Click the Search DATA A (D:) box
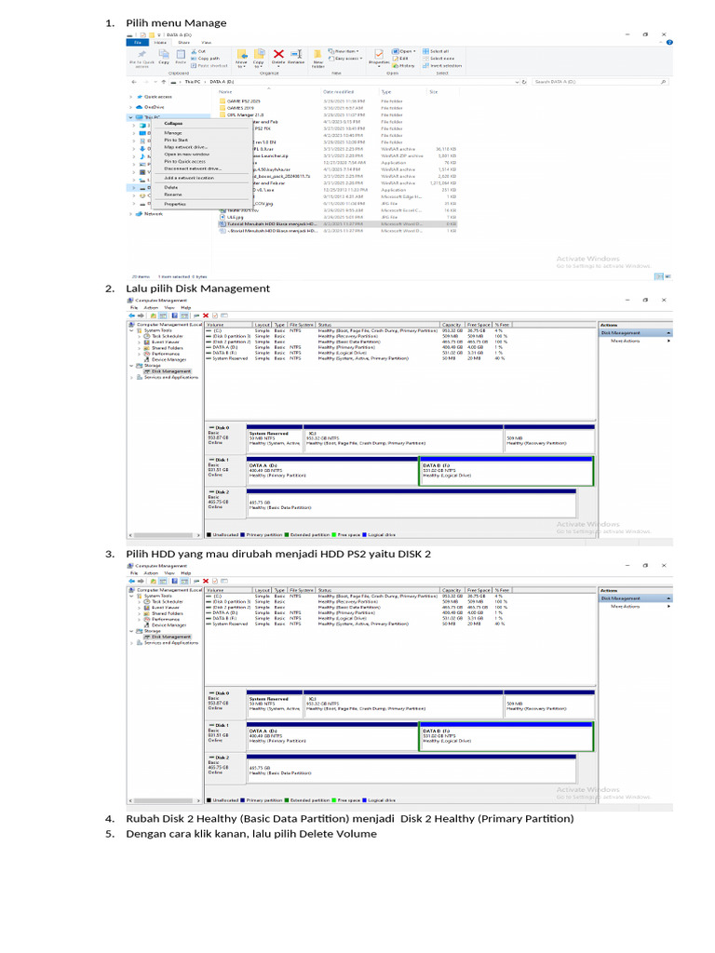This screenshot has height=953, width=715. (x=596, y=82)
